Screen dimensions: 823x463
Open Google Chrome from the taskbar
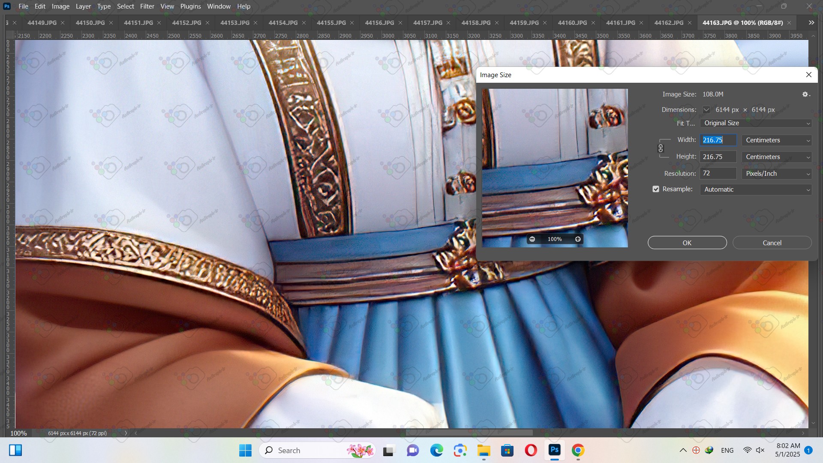(x=578, y=450)
